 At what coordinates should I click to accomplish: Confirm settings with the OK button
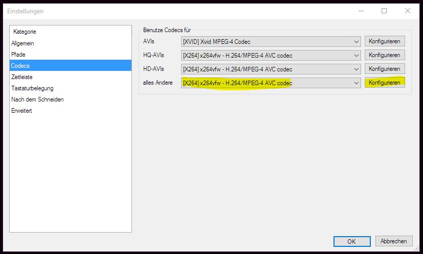tap(351, 241)
